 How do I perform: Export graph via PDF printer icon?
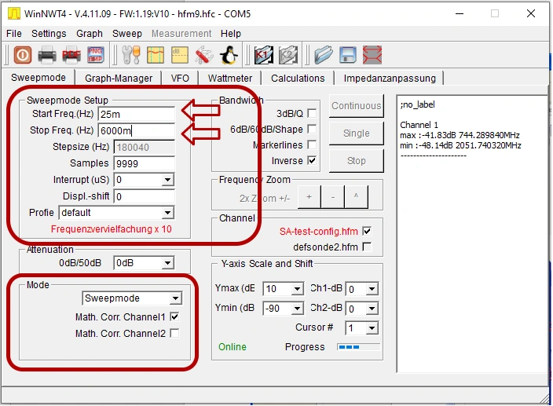[71, 55]
